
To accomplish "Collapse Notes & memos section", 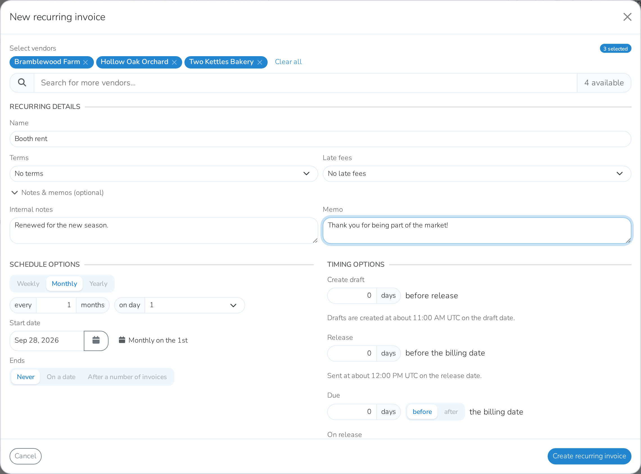I will tap(57, 193).
